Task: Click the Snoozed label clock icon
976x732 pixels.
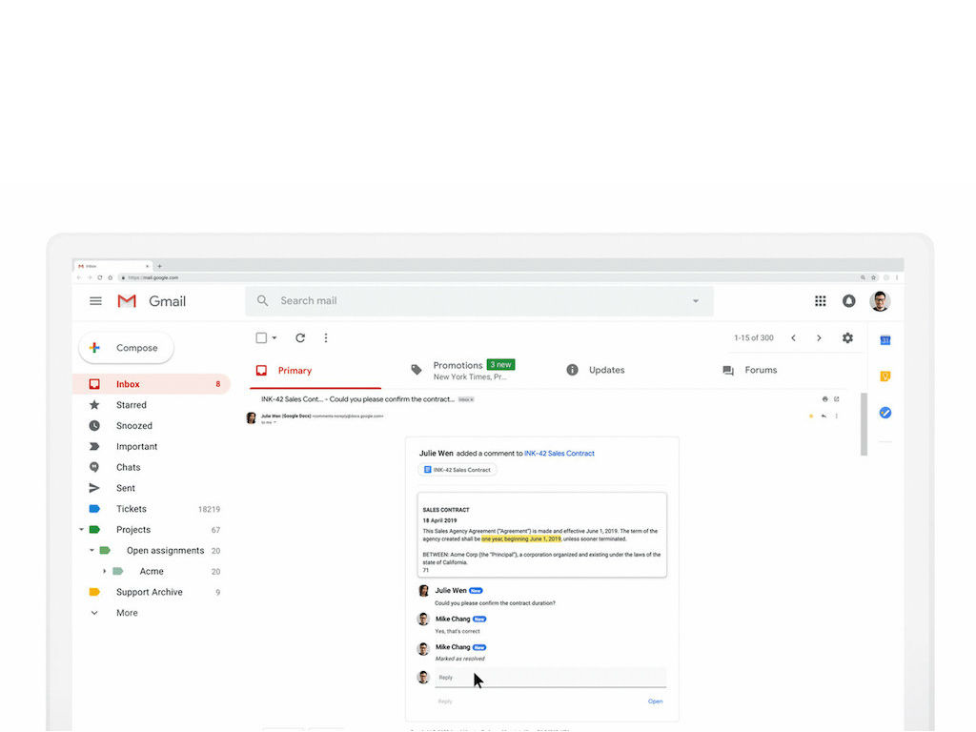Action: pyautogui.click(x=93, y=425)
